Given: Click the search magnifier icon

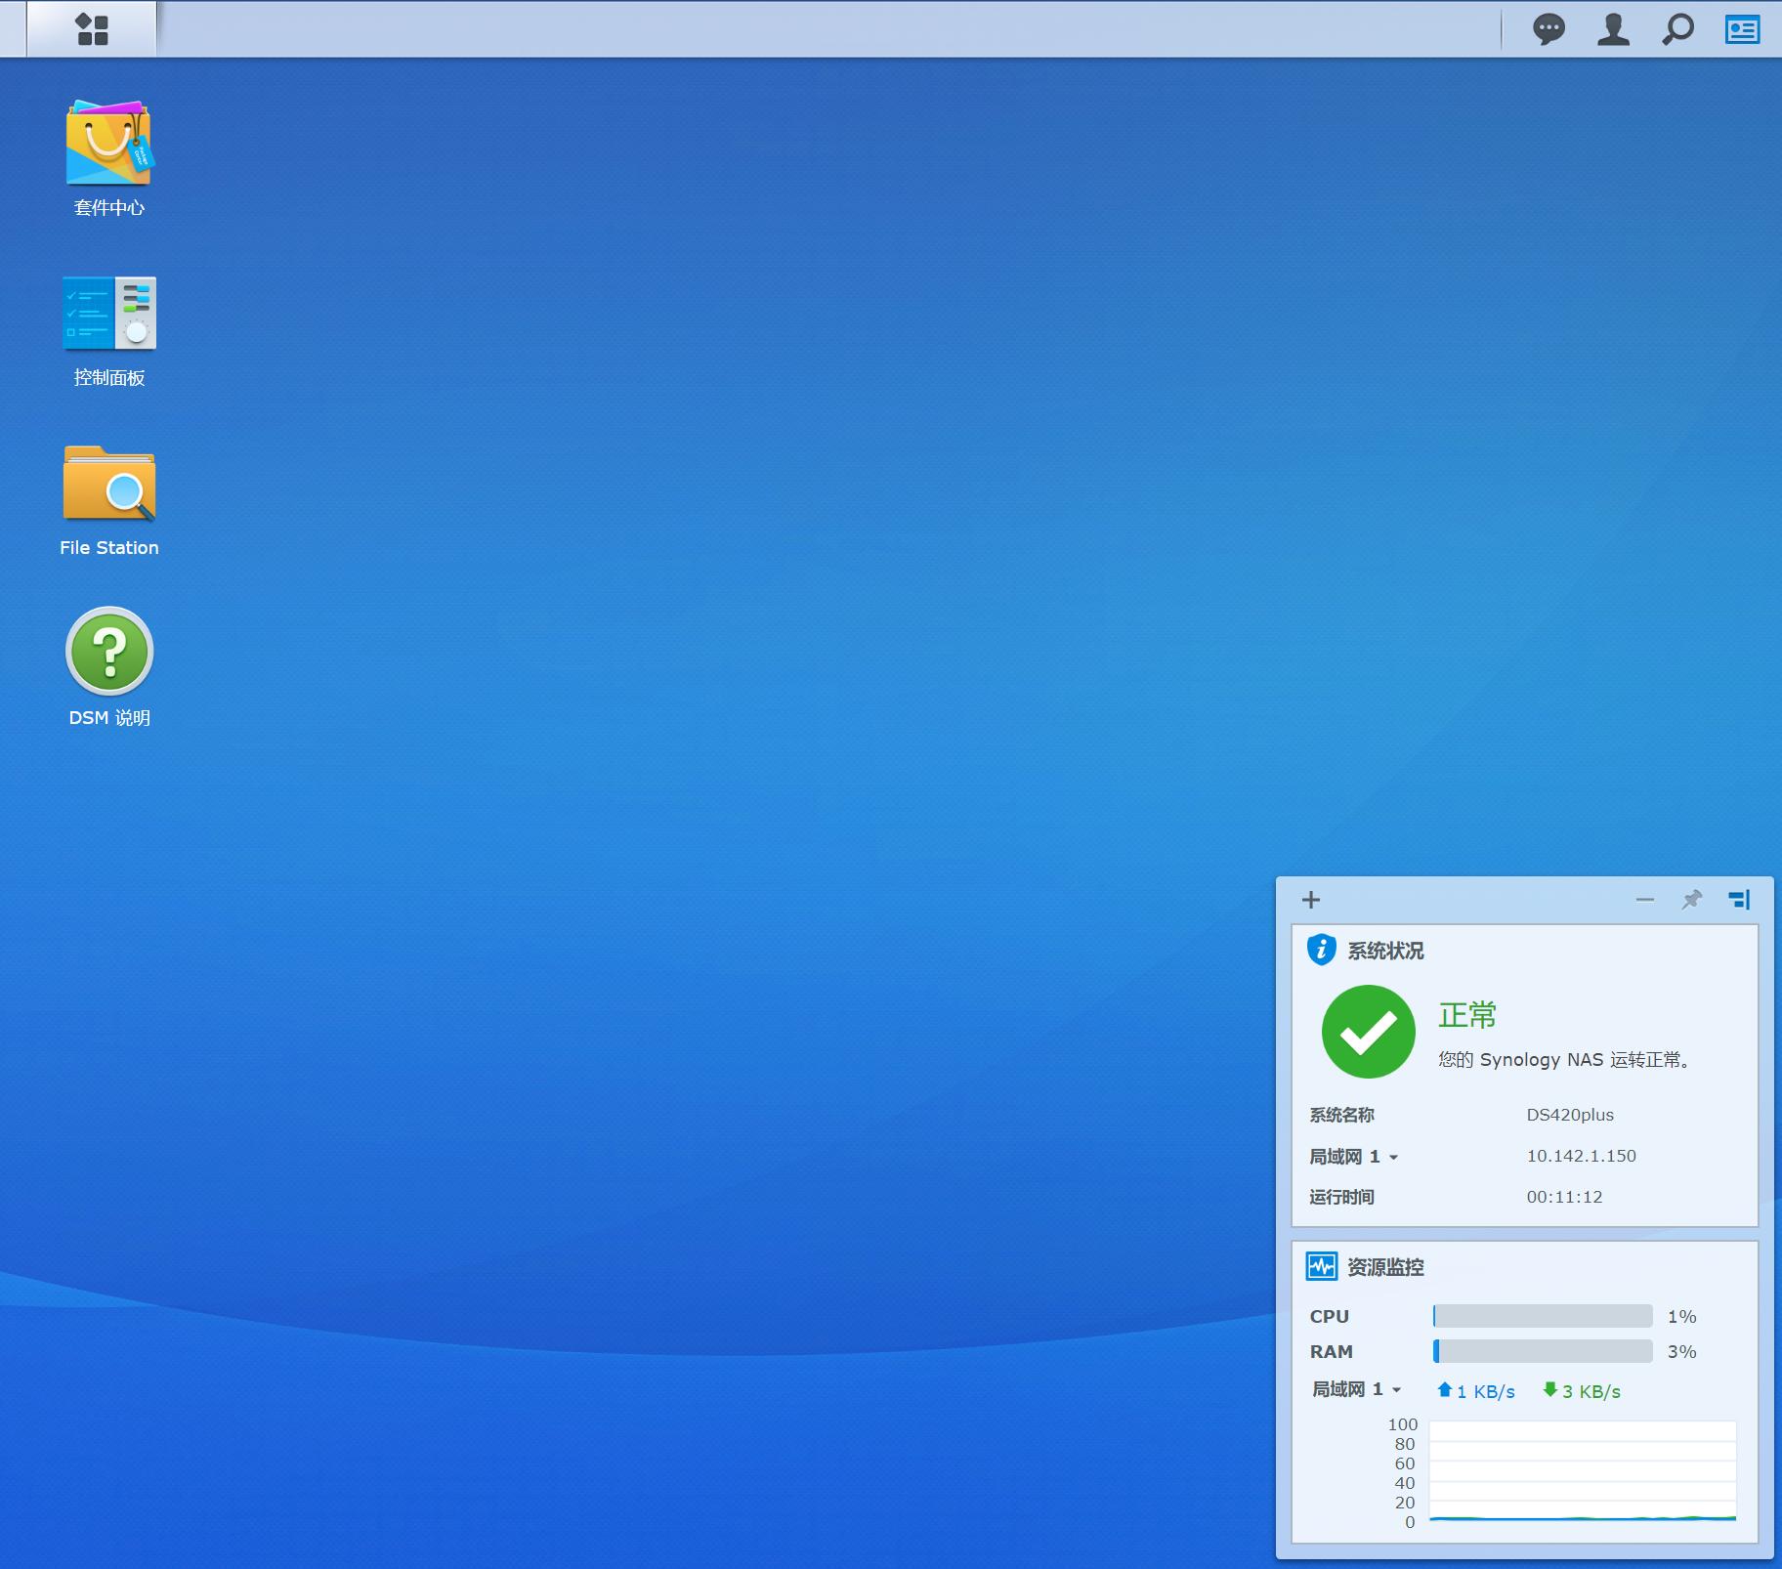Looking at the screenshot, I should coord(1677,29).
